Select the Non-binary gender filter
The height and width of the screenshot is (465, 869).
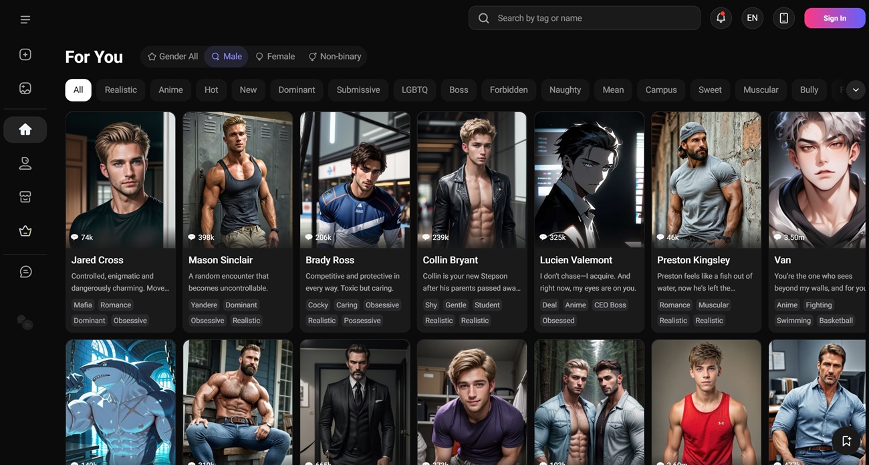point(334,57)
